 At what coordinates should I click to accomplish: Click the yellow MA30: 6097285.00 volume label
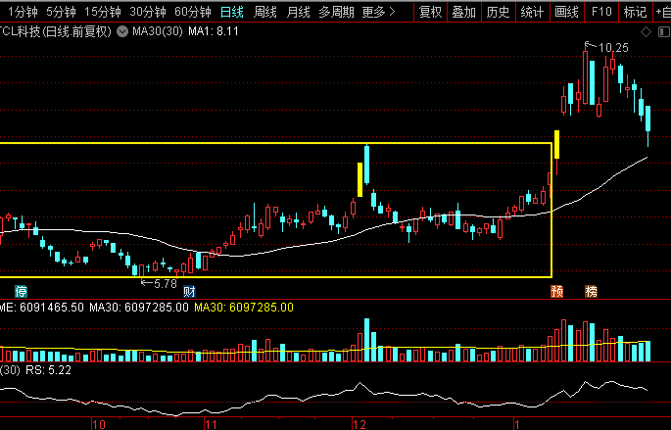[x=244, y=308]
